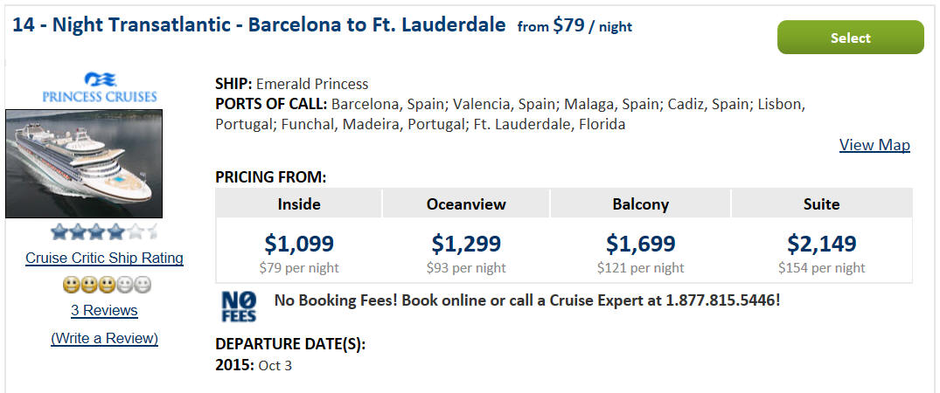Select the Balcony cabin column header
This screenshot has height=393, width=940.
[640, 203]
